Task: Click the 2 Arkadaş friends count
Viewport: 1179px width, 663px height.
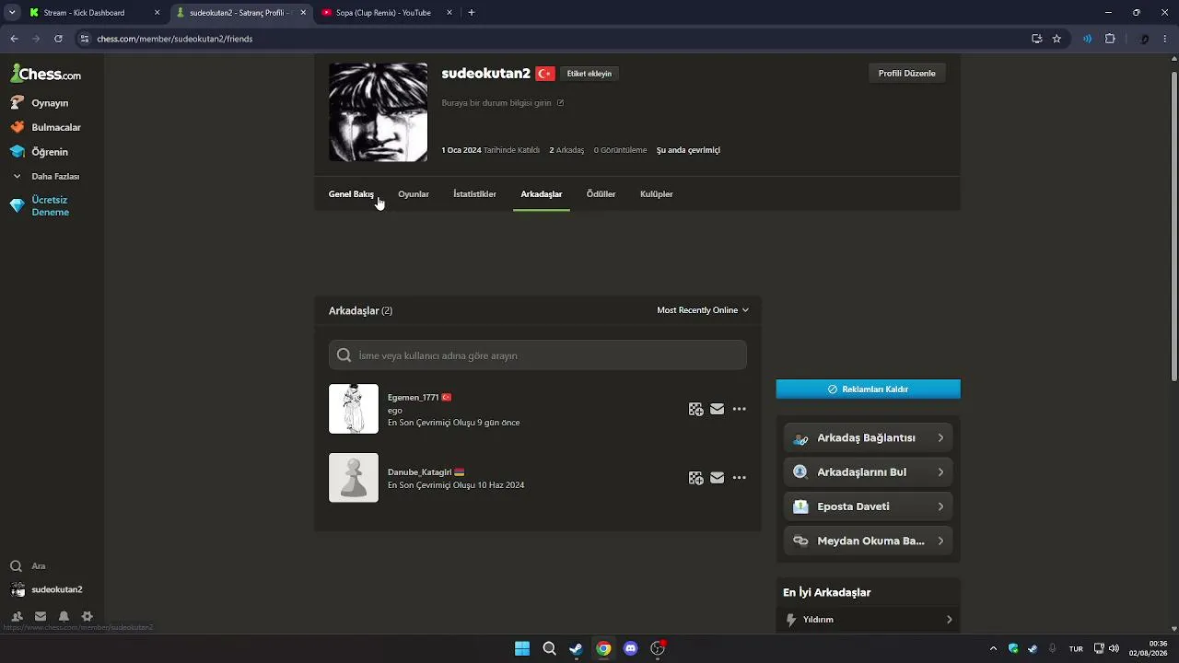Action: (566, 150)
